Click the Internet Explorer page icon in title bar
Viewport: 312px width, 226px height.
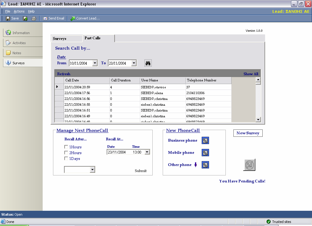(x=3, y=4)
